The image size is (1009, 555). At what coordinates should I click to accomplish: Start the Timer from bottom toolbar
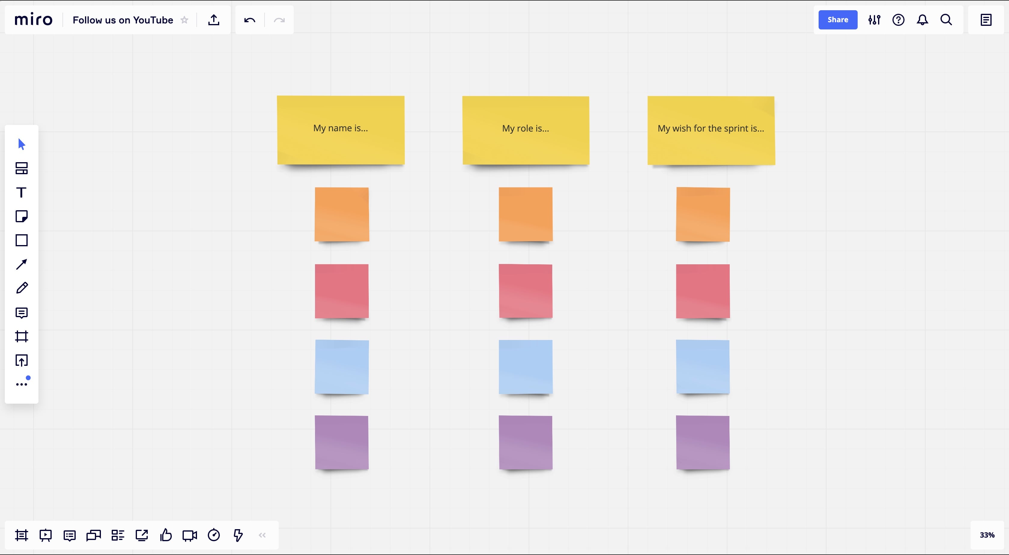(x=214, y=535)
